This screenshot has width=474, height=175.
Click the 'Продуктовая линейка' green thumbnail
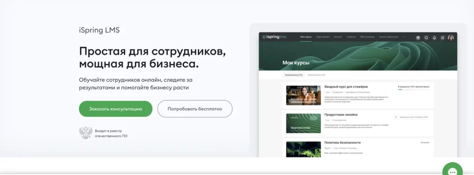[304, 123]
